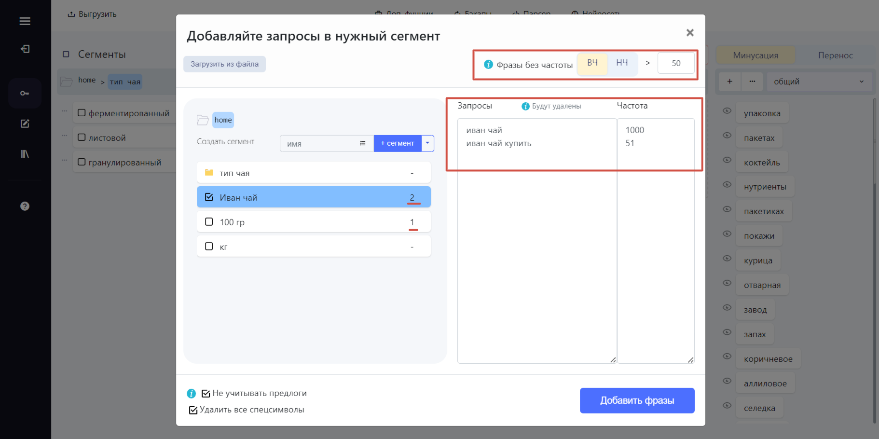This screenshot has width=879, height=439.
Task: Click the folder icon beside the home tag
Action: tap(203, 120)
